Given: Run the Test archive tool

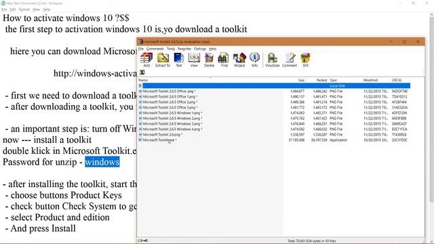Looking at the screenshot, I should pyautogui.click(x=179, y=60).
